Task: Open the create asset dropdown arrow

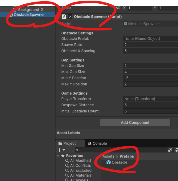Action: click(64, 150)
